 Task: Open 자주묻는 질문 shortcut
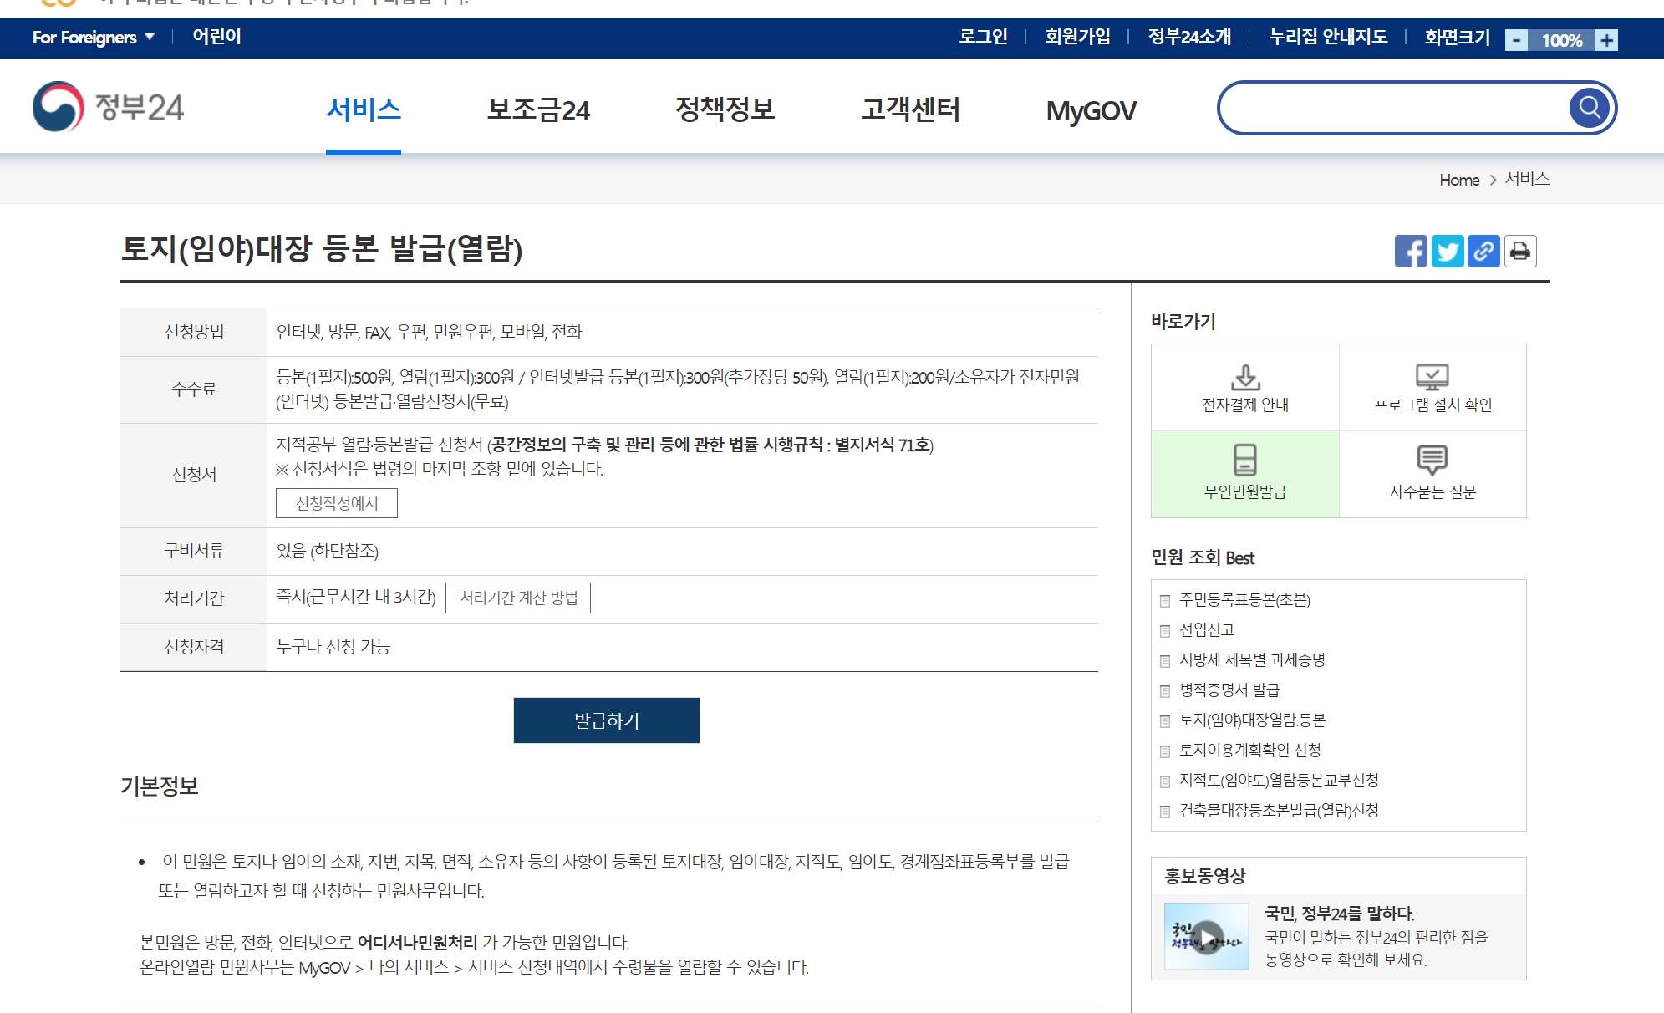coord(1432,474)
